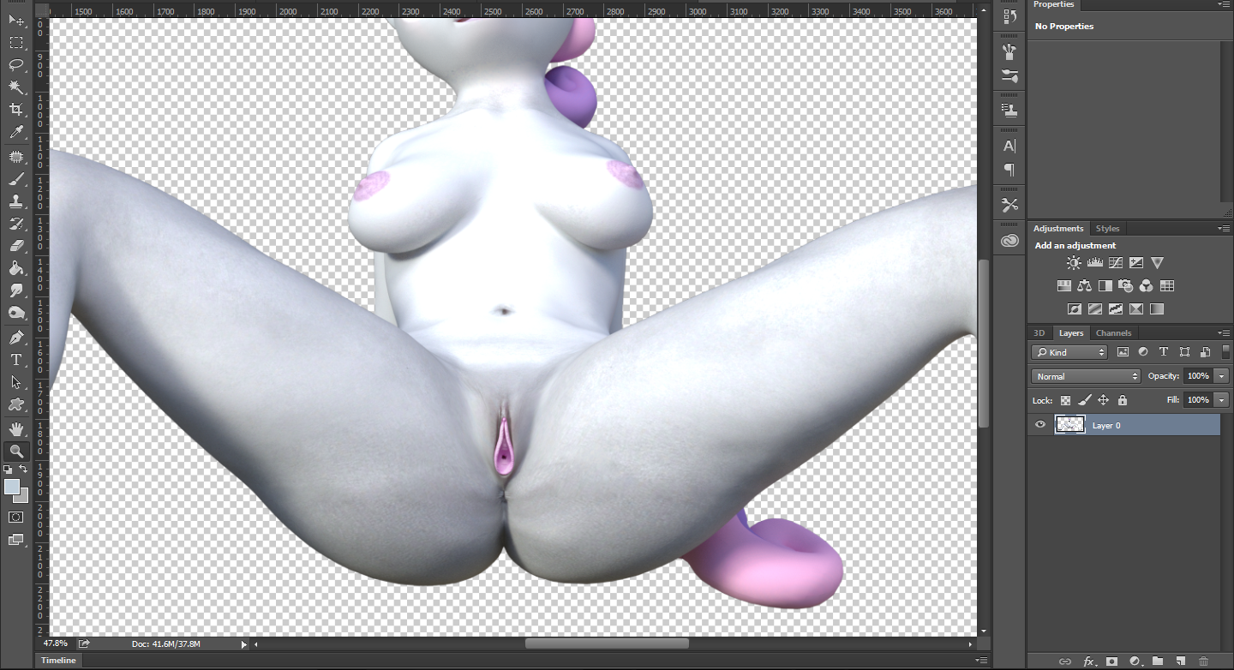Add a layer style with fx button

coord(1090,661)
